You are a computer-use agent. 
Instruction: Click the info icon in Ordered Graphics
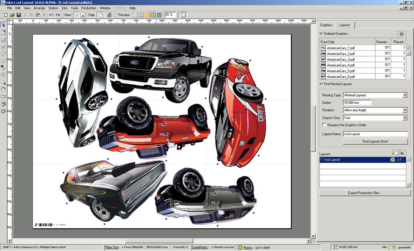coord(401,34)
